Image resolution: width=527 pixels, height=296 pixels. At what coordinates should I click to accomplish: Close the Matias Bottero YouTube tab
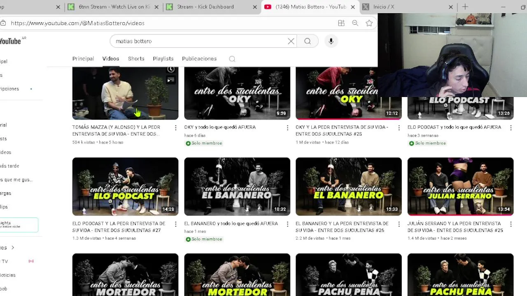pos(353,7)
